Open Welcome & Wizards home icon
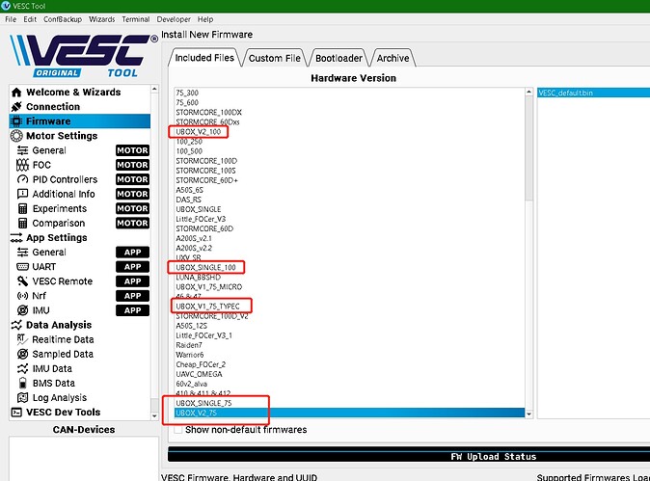The image size is (650, 481). click(x=16, y=92)
